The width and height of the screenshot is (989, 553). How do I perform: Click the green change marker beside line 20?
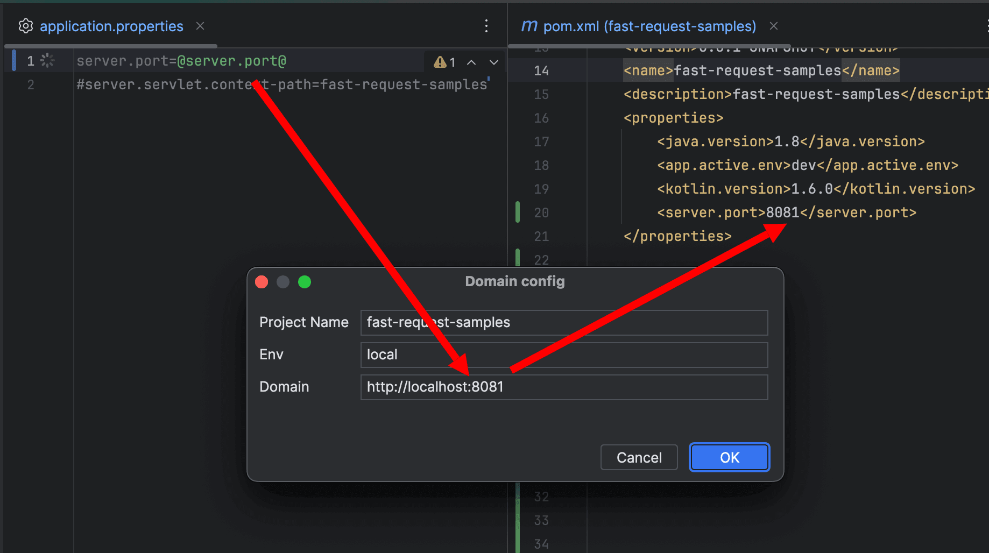click(518, 212)
